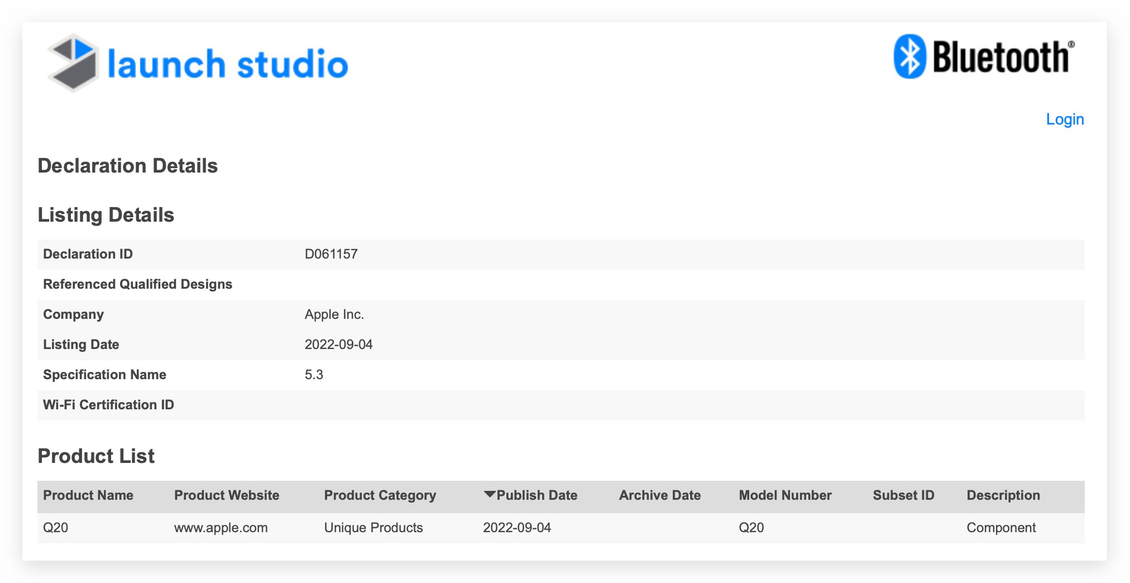
Task: Select the company value Apple Inc.
Action: [x=334, y=314]
